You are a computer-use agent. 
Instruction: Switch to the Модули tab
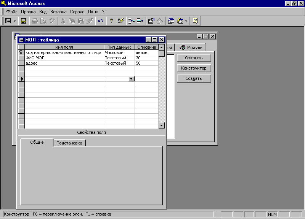(191, 48)
